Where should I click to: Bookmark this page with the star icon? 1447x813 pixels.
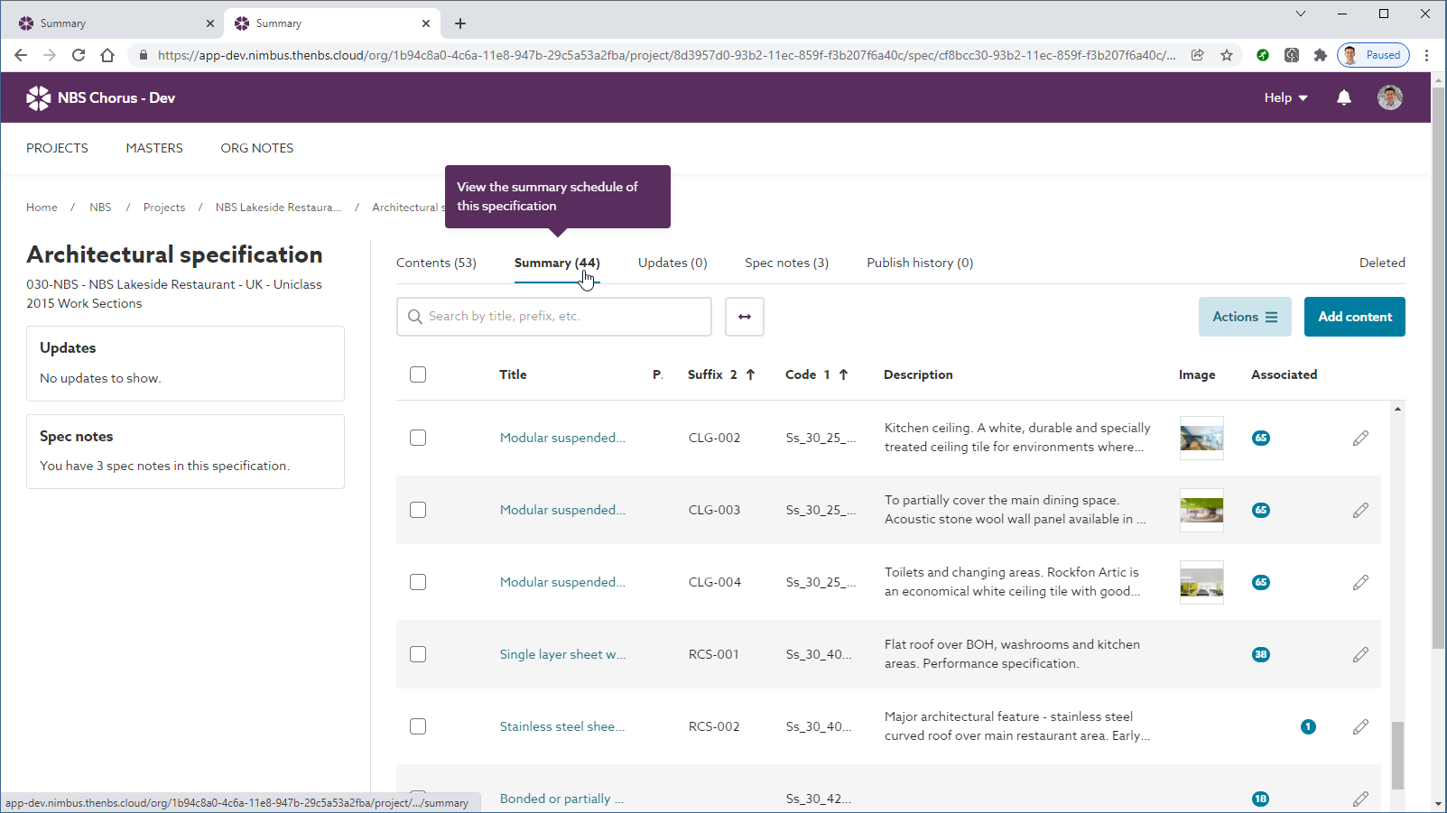1227,55
